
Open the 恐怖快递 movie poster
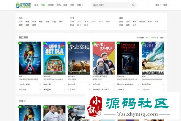tap(128, 58)
